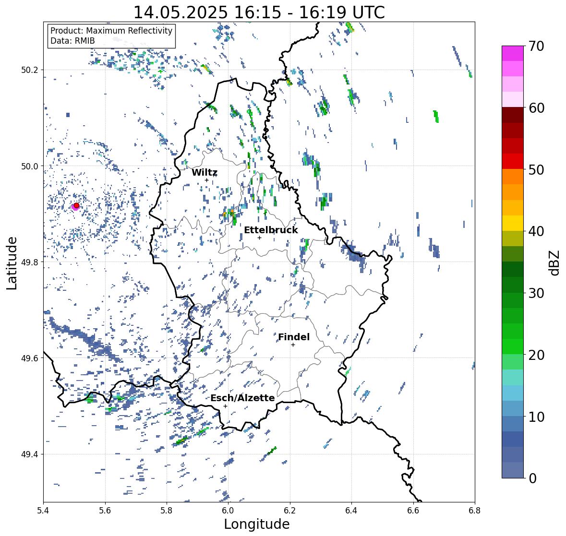566x536 pixels.
Task: Click longitude tick label 6.0
Action: [228, 511]
